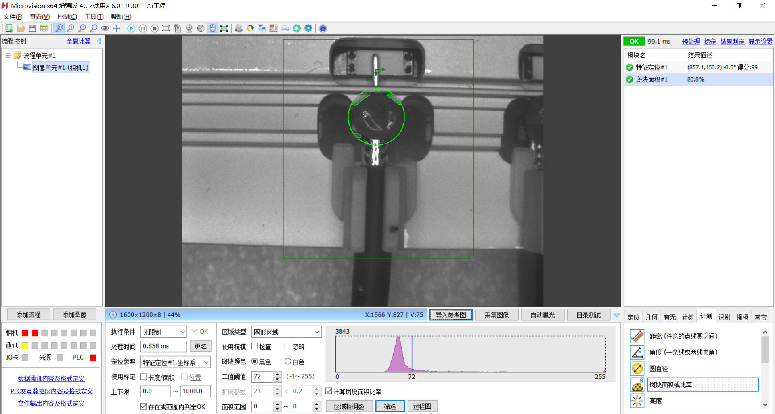Click the 导入参考图 button
Screen dimensions: 775x414
point(451,315)
